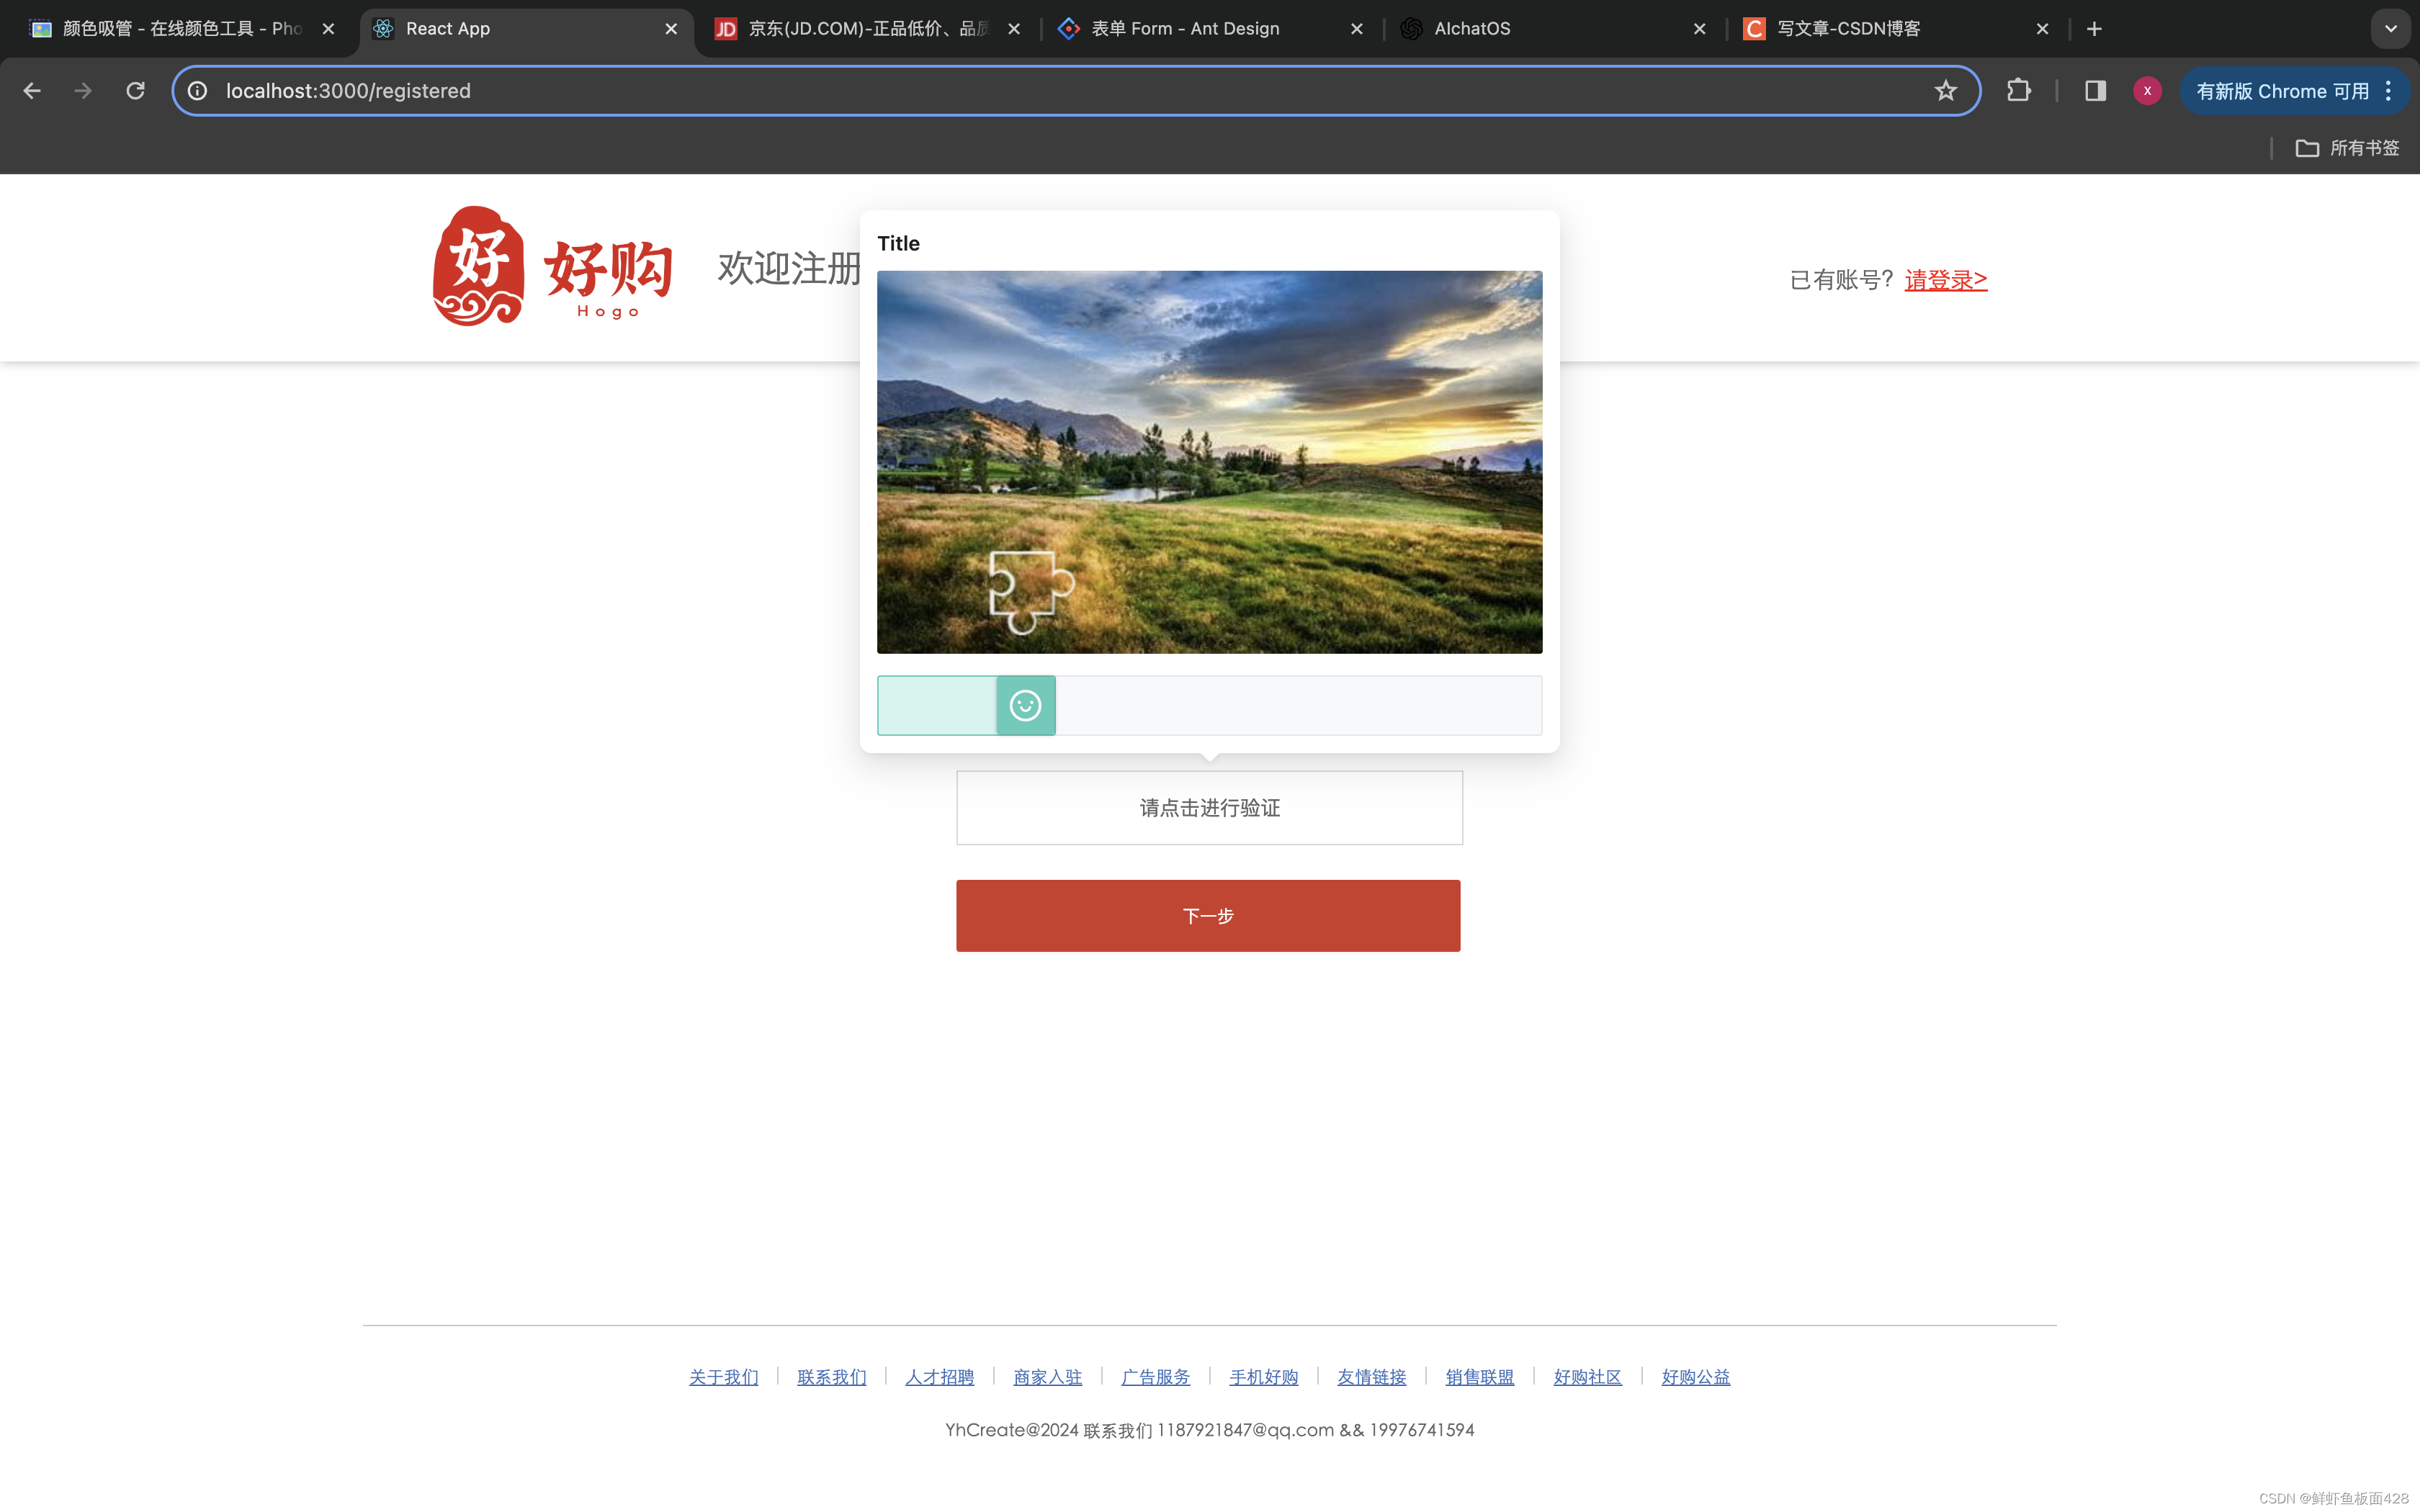
Task: Reload the page with refresh icon
Action: pos(135,91)
